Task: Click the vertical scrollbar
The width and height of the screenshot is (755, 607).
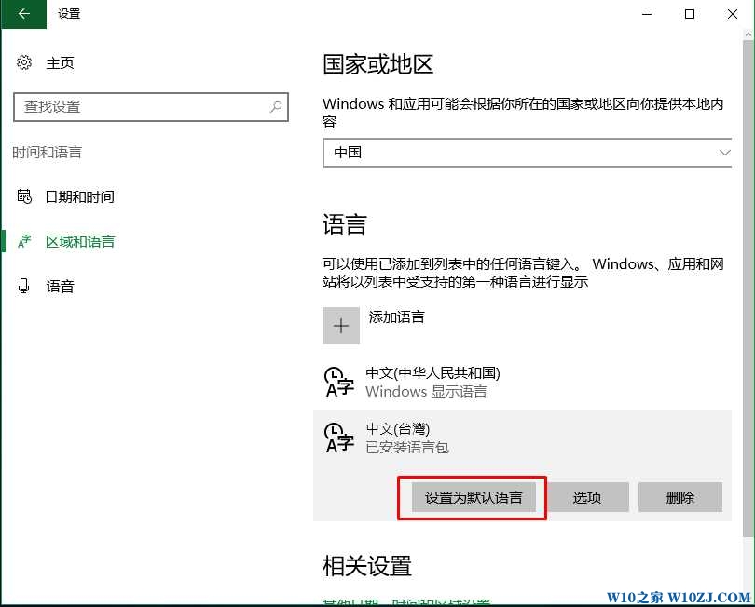Action: (748, 289)
